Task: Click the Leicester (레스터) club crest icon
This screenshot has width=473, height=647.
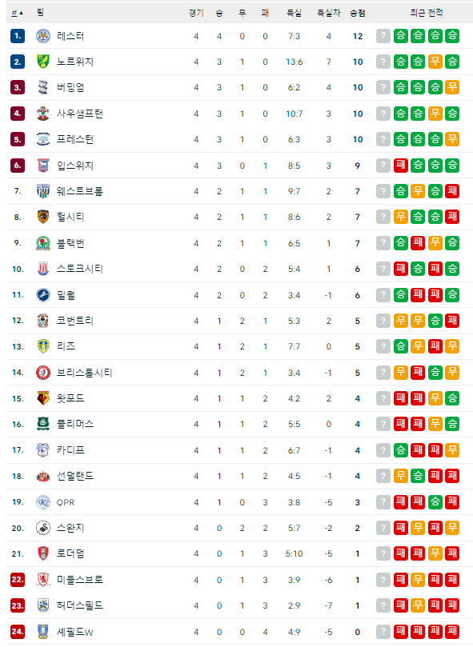Action: click(43, 36)
